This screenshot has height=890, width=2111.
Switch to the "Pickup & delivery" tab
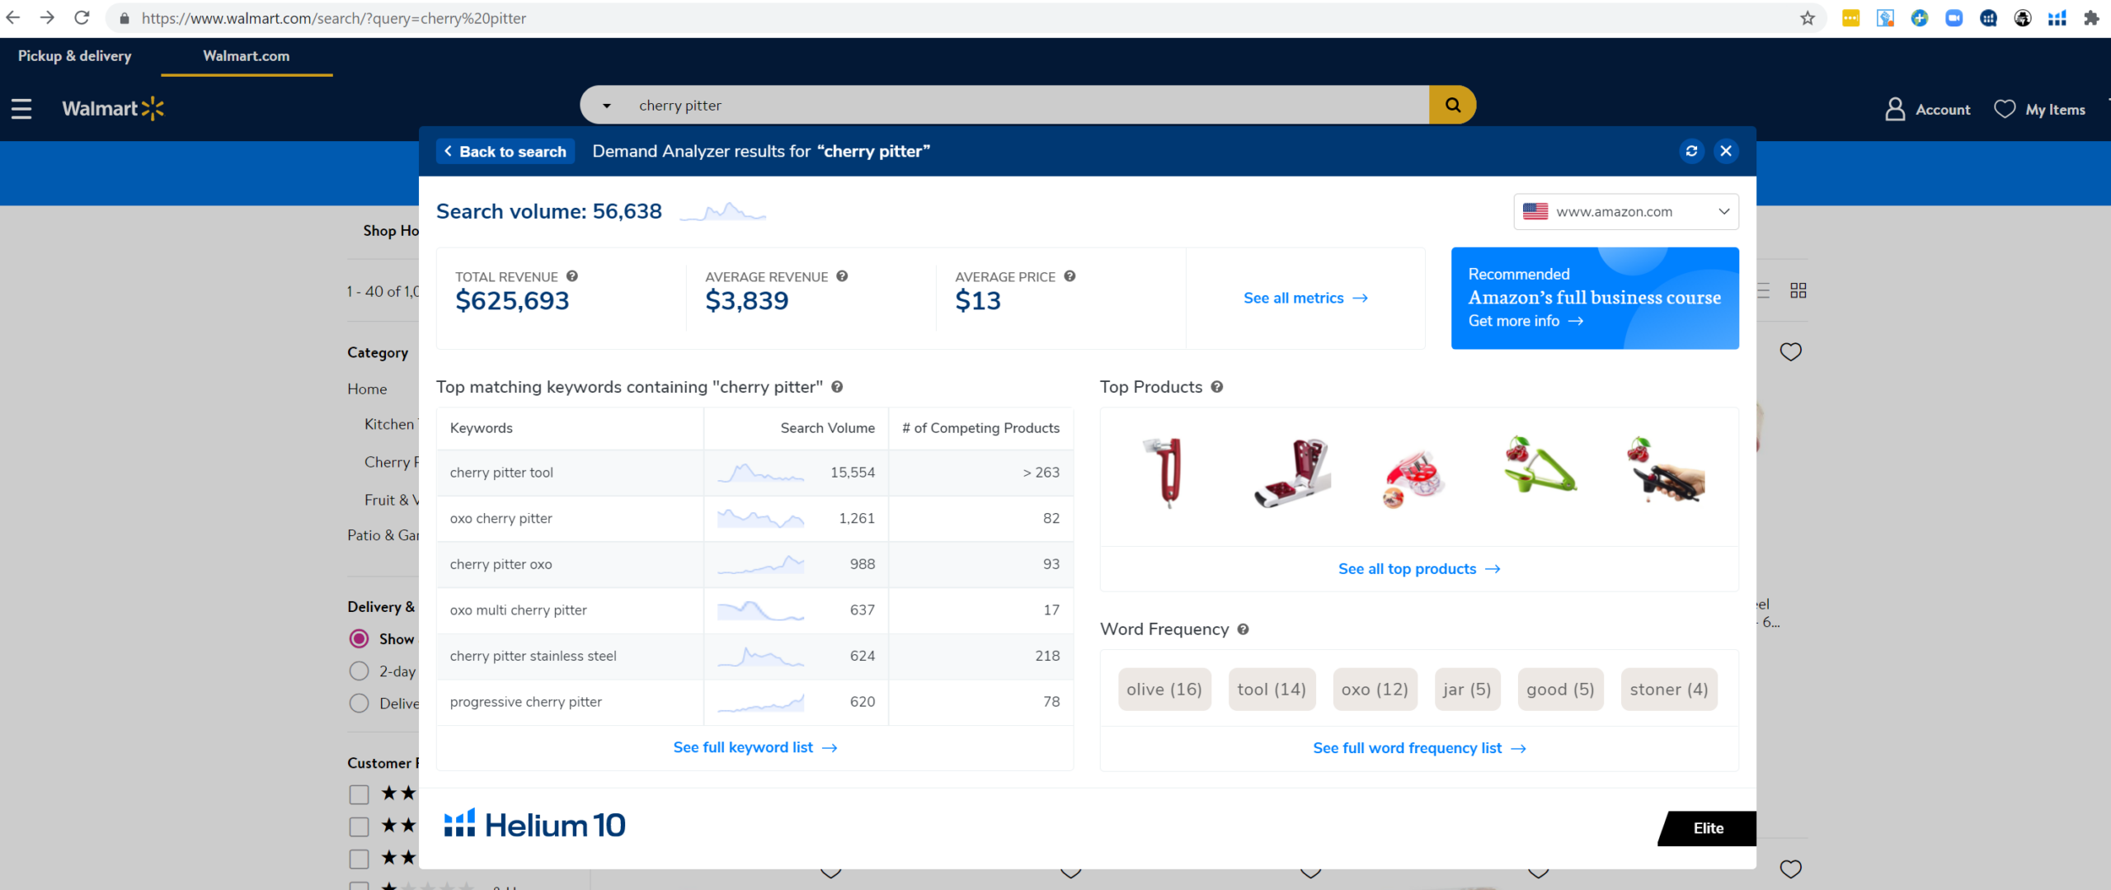[74, 55]
